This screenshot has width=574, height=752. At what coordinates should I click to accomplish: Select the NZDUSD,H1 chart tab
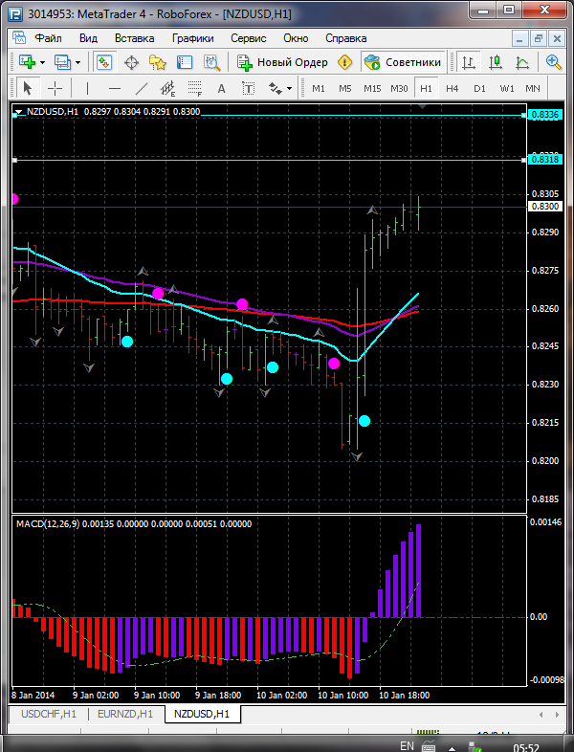[x=202, y=714]
